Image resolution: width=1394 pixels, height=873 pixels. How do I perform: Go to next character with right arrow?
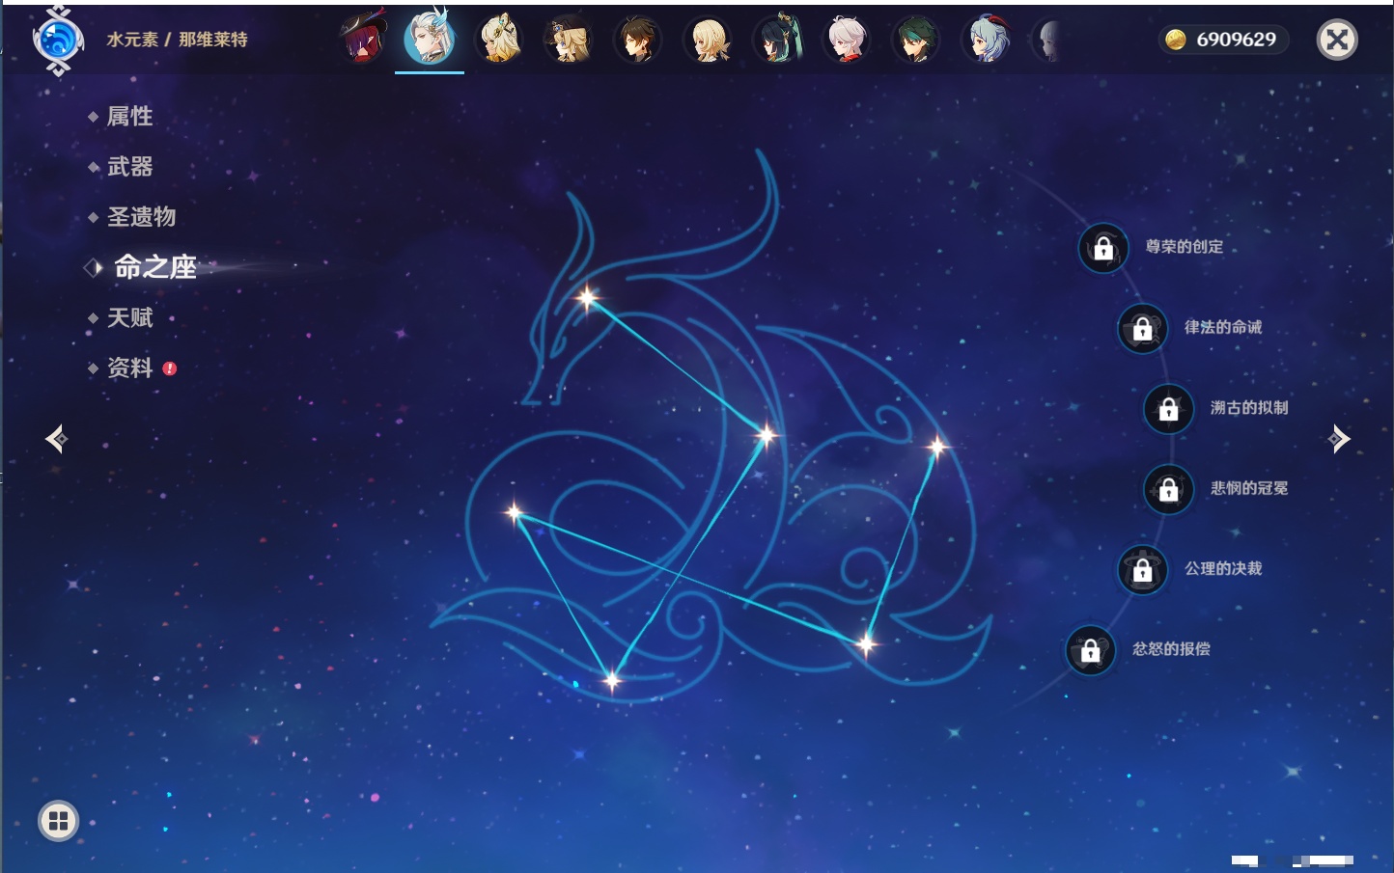pos(1338,439)
